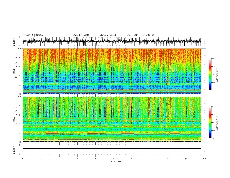Click the '8' minute tick on the time axis
230x178 pixels.
coord(168,159)
